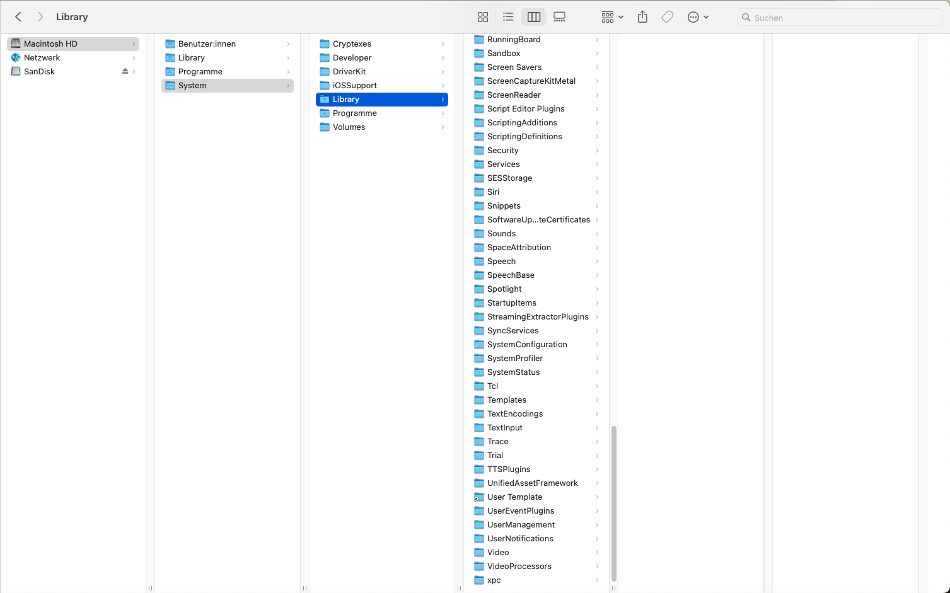
Task: Select the ScriptingAdditions folder
Action: pos(536,122)
